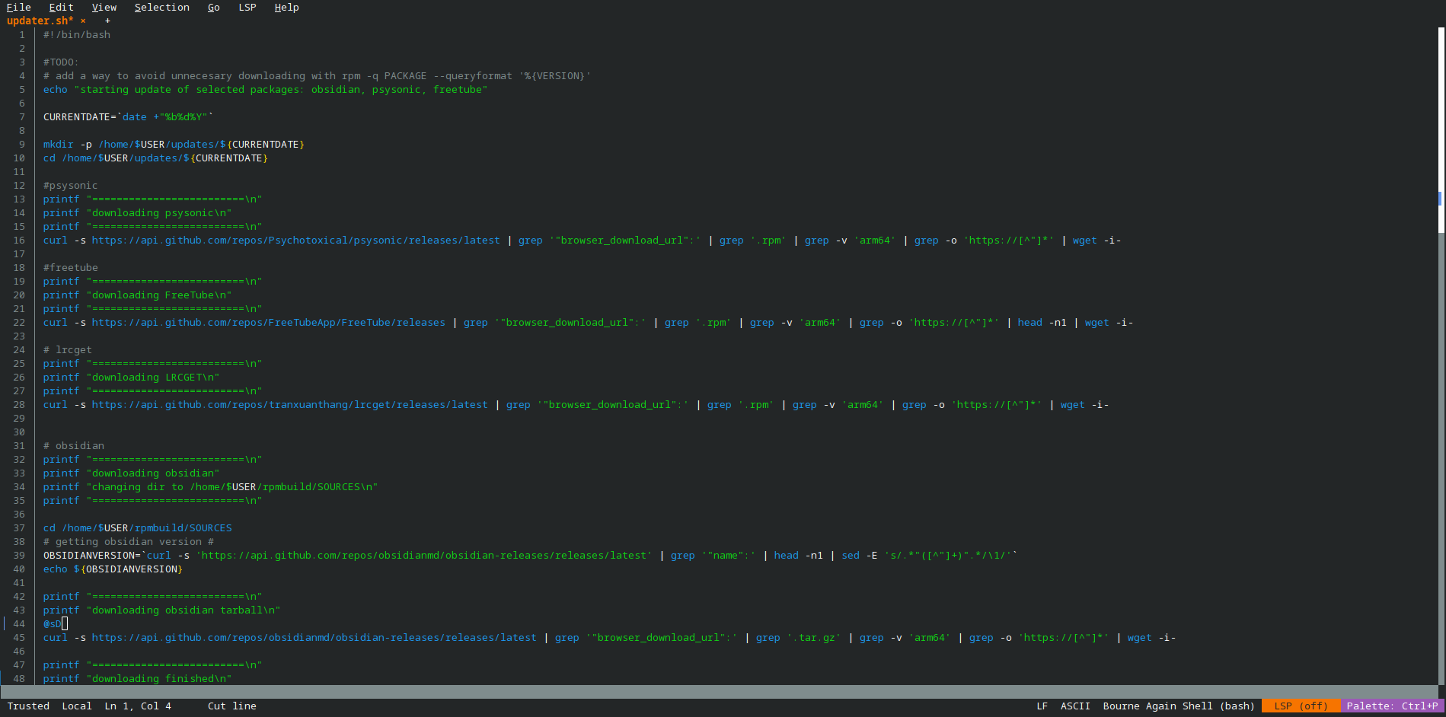Click the @sD text on line 44
Viewport: 1446px width, 717px height.
(52, 623)
